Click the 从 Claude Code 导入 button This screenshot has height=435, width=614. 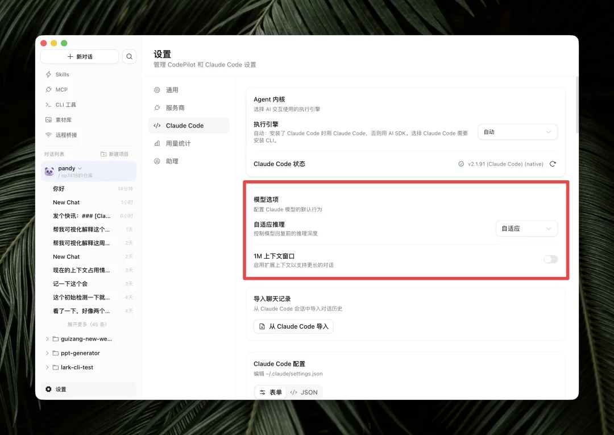pos(293,326)
